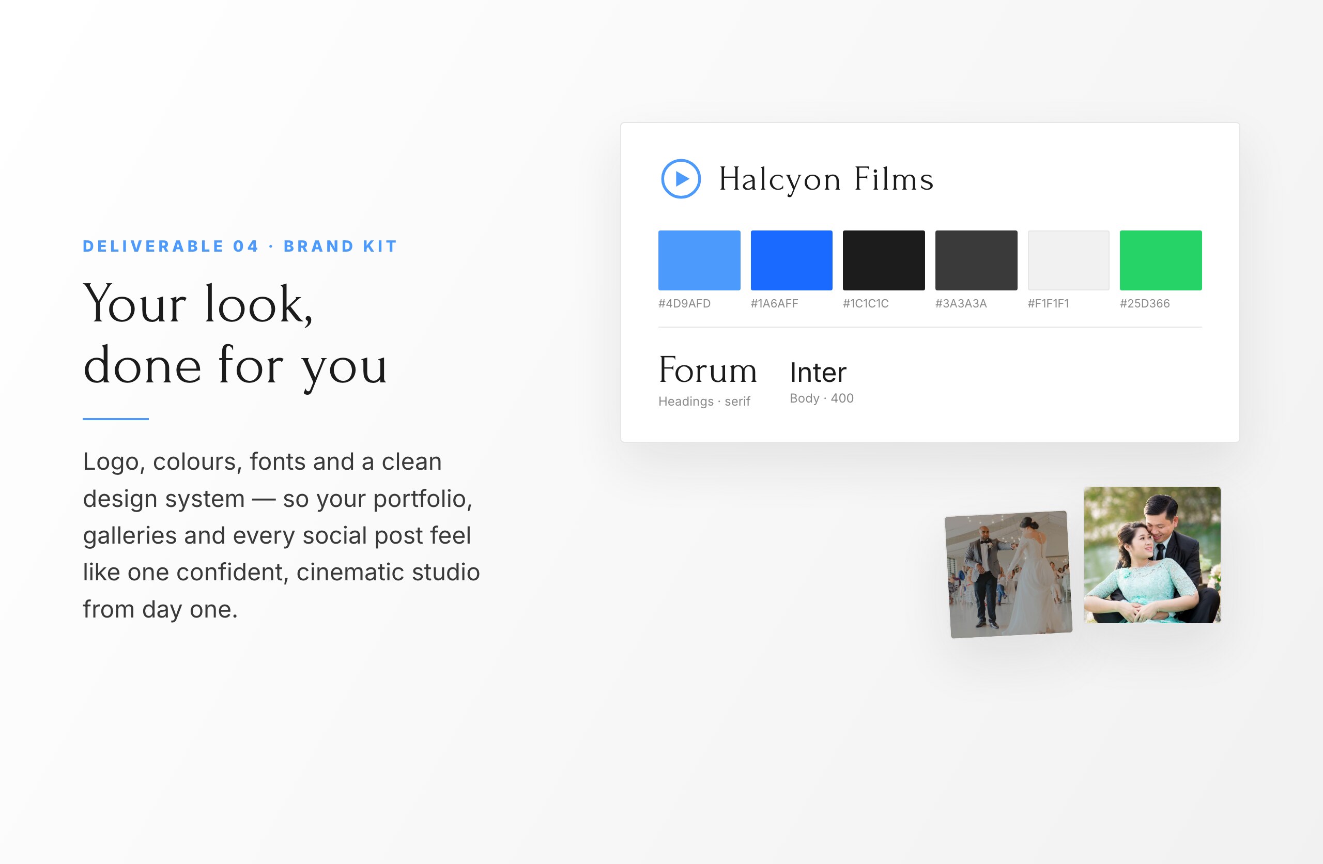Select the #4D9AFD light blue swatch
This screenshot has width=1323, height=864.
(699, 260)
